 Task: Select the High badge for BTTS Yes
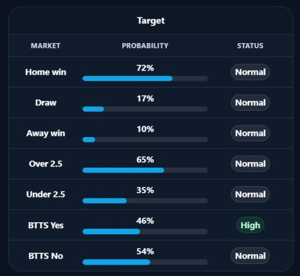coord(250,225)
